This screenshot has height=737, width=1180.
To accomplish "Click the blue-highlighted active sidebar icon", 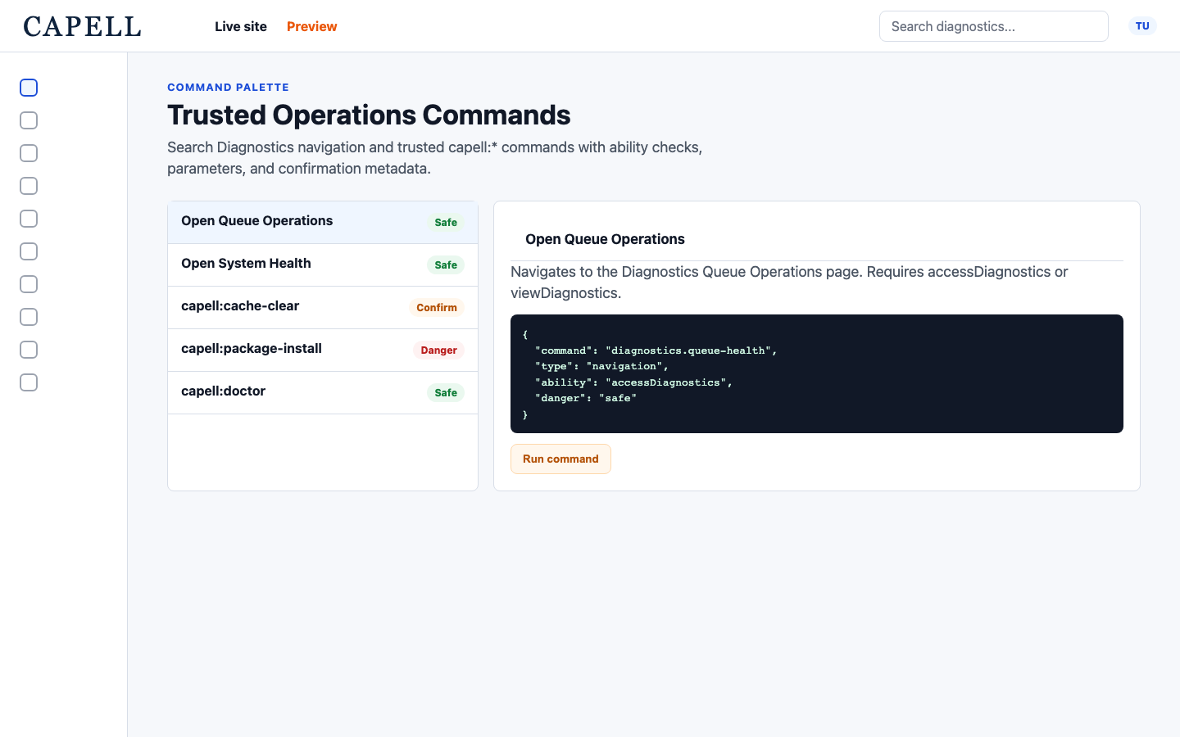I will coord(29,88).
